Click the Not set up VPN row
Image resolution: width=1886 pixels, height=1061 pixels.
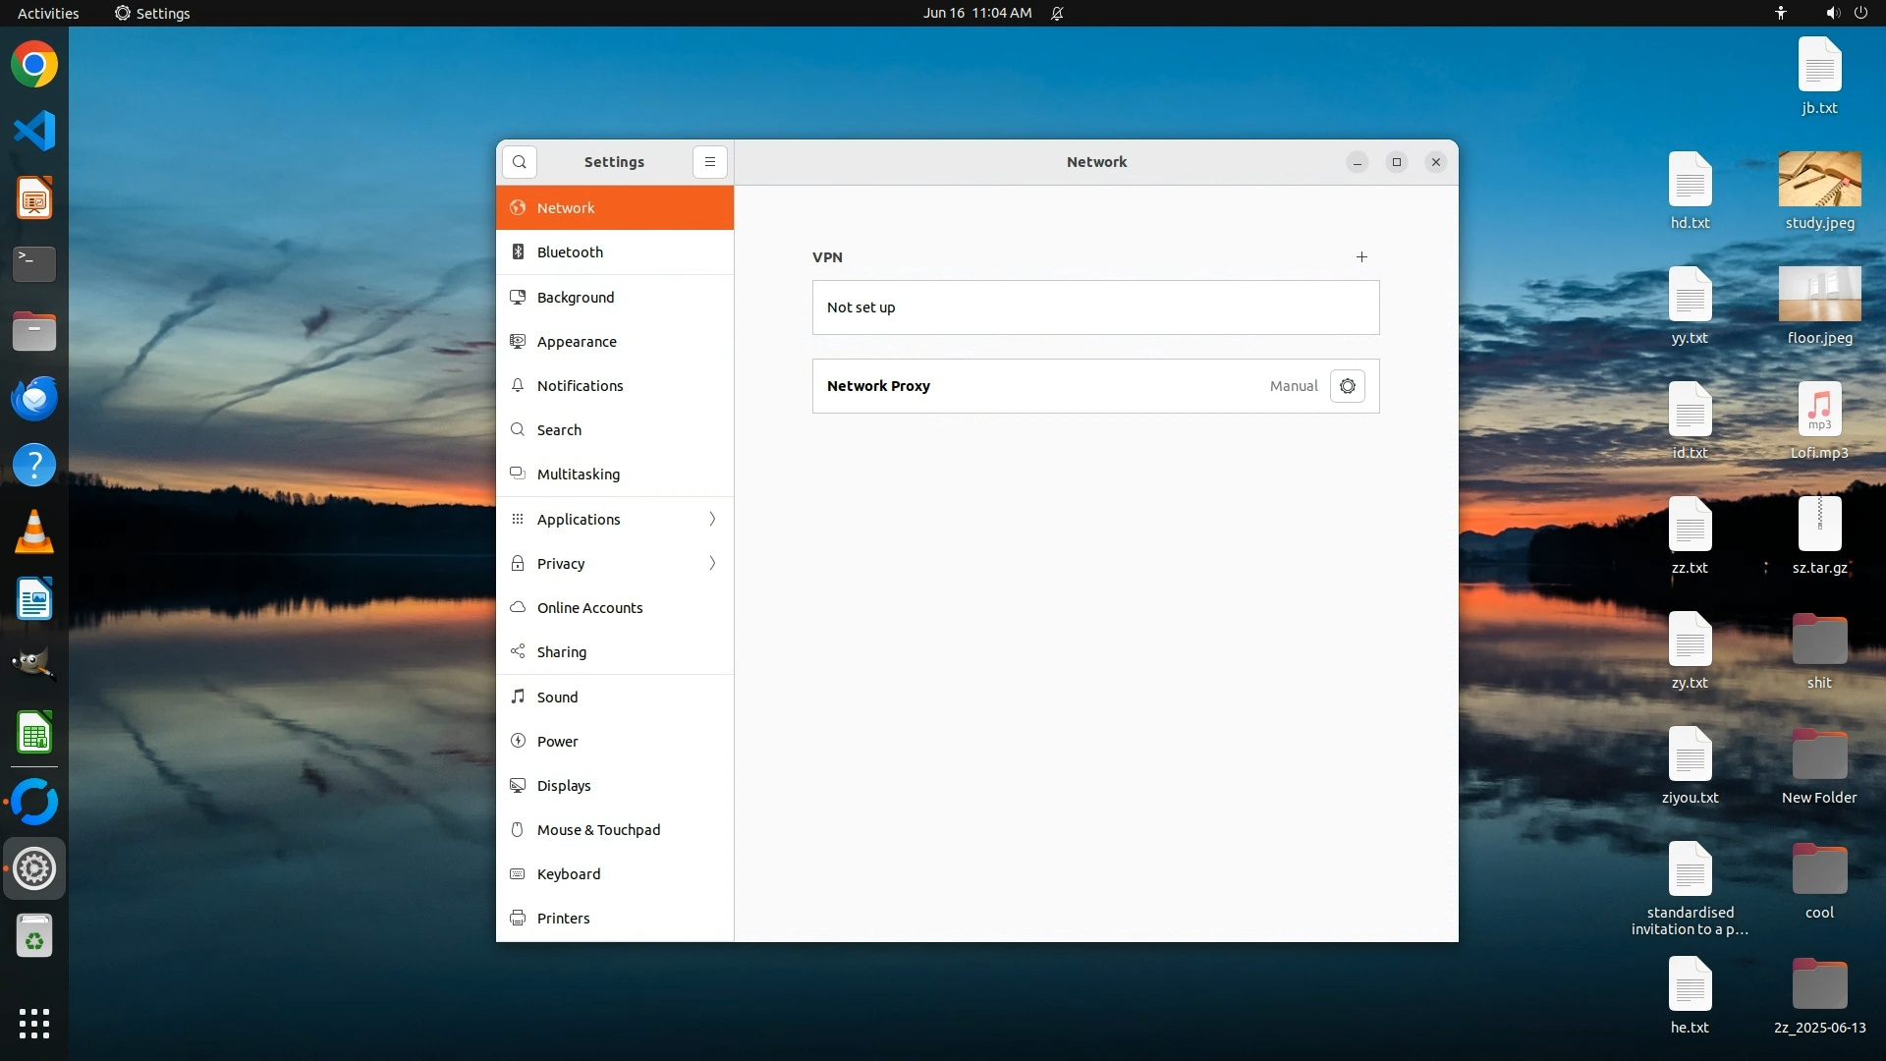(x=1095, y=307)
